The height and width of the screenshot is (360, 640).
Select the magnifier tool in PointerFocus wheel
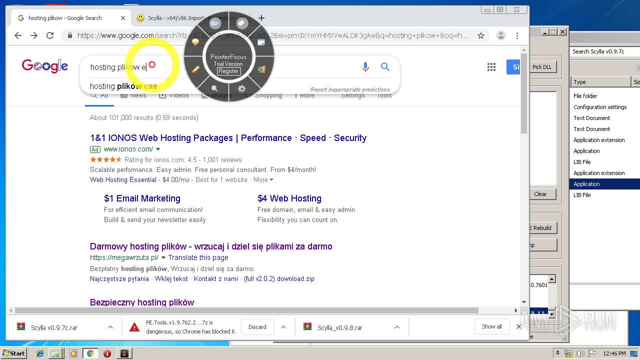pos(214,88)
